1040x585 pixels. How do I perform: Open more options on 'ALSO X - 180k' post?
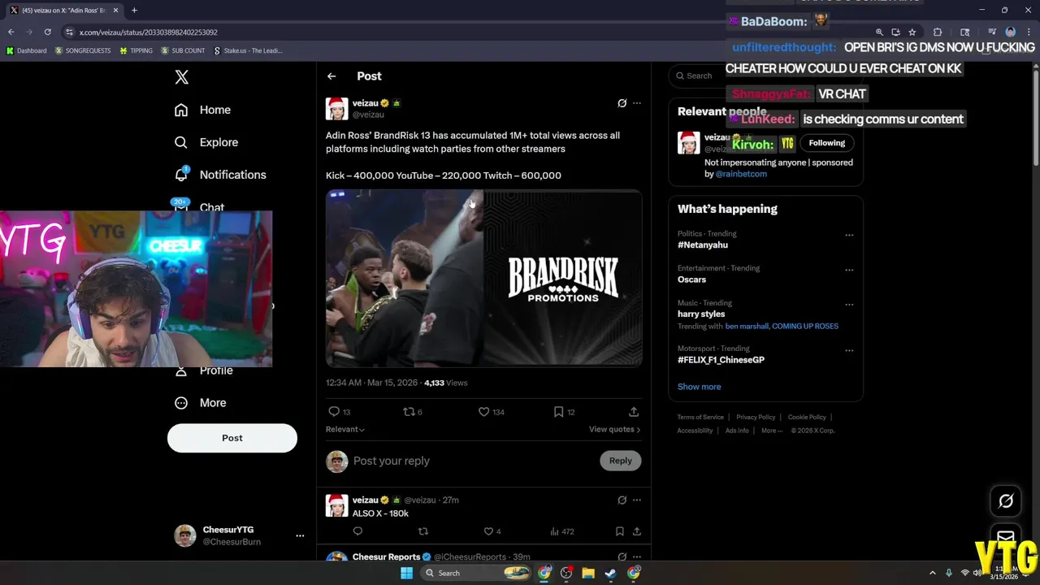pyautogui.click(x=637, y=500)
